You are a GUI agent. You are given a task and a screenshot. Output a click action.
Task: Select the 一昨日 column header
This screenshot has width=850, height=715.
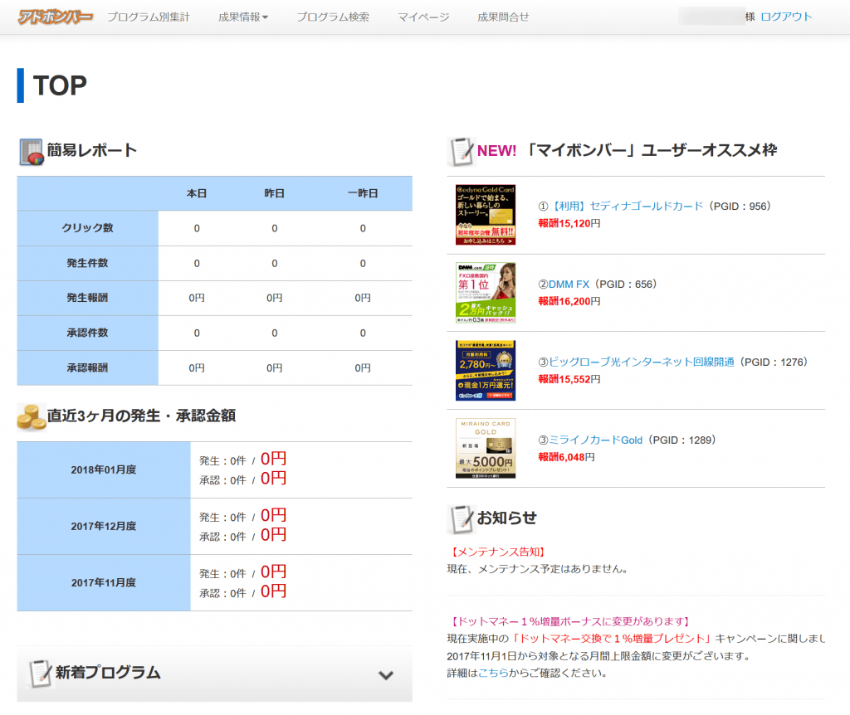(x=363, y=193)
